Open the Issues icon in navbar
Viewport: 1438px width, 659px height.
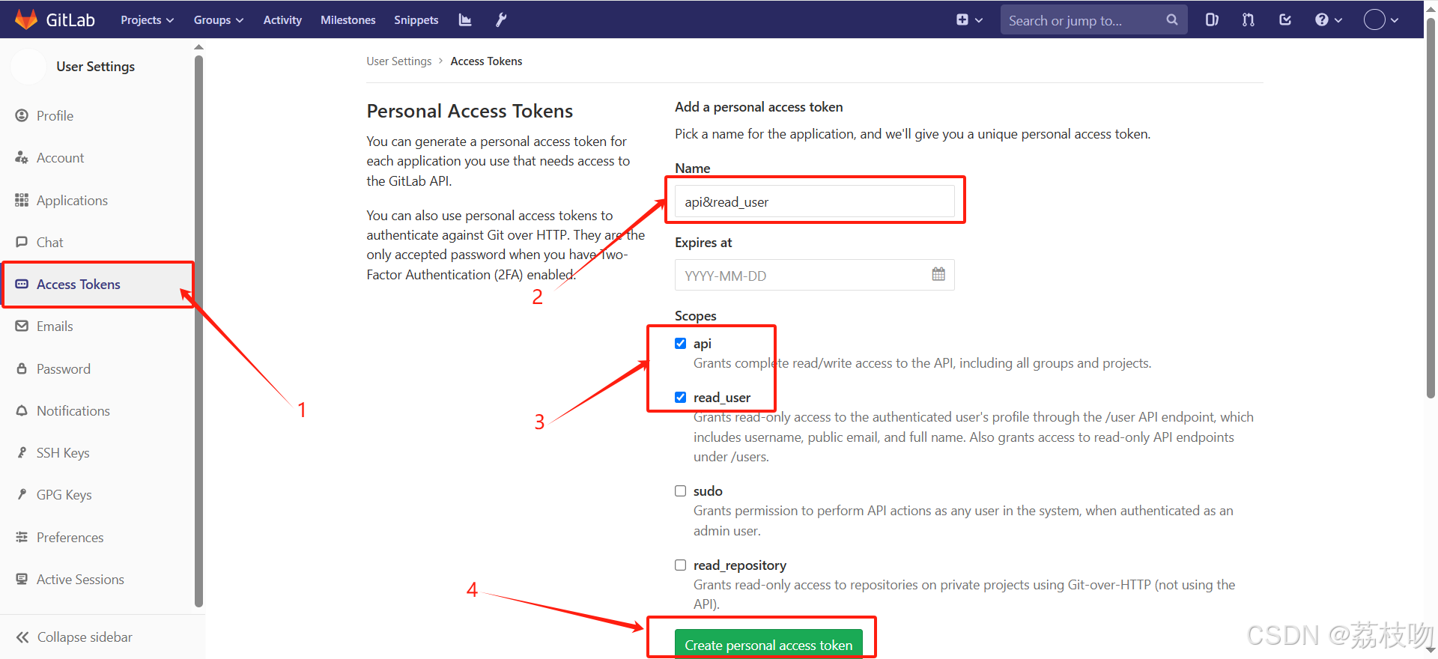point(1212,20)
